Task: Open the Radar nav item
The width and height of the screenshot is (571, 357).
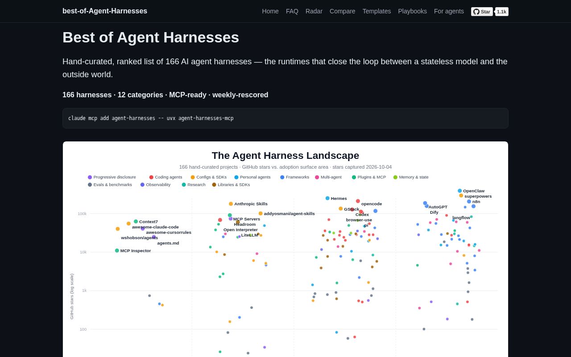Action: (x=314, y=11)
